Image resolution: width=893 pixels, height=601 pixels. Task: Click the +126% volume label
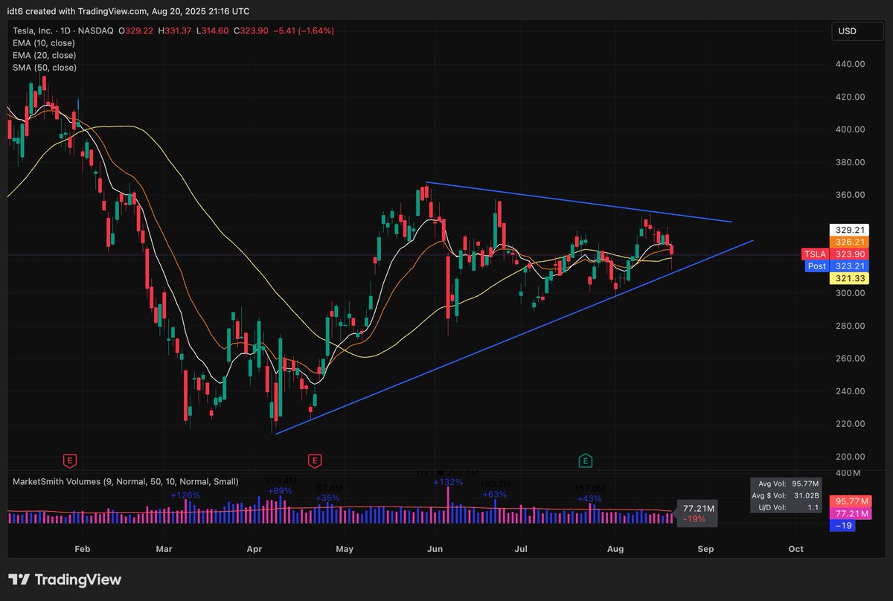click(x=184, y=495)
